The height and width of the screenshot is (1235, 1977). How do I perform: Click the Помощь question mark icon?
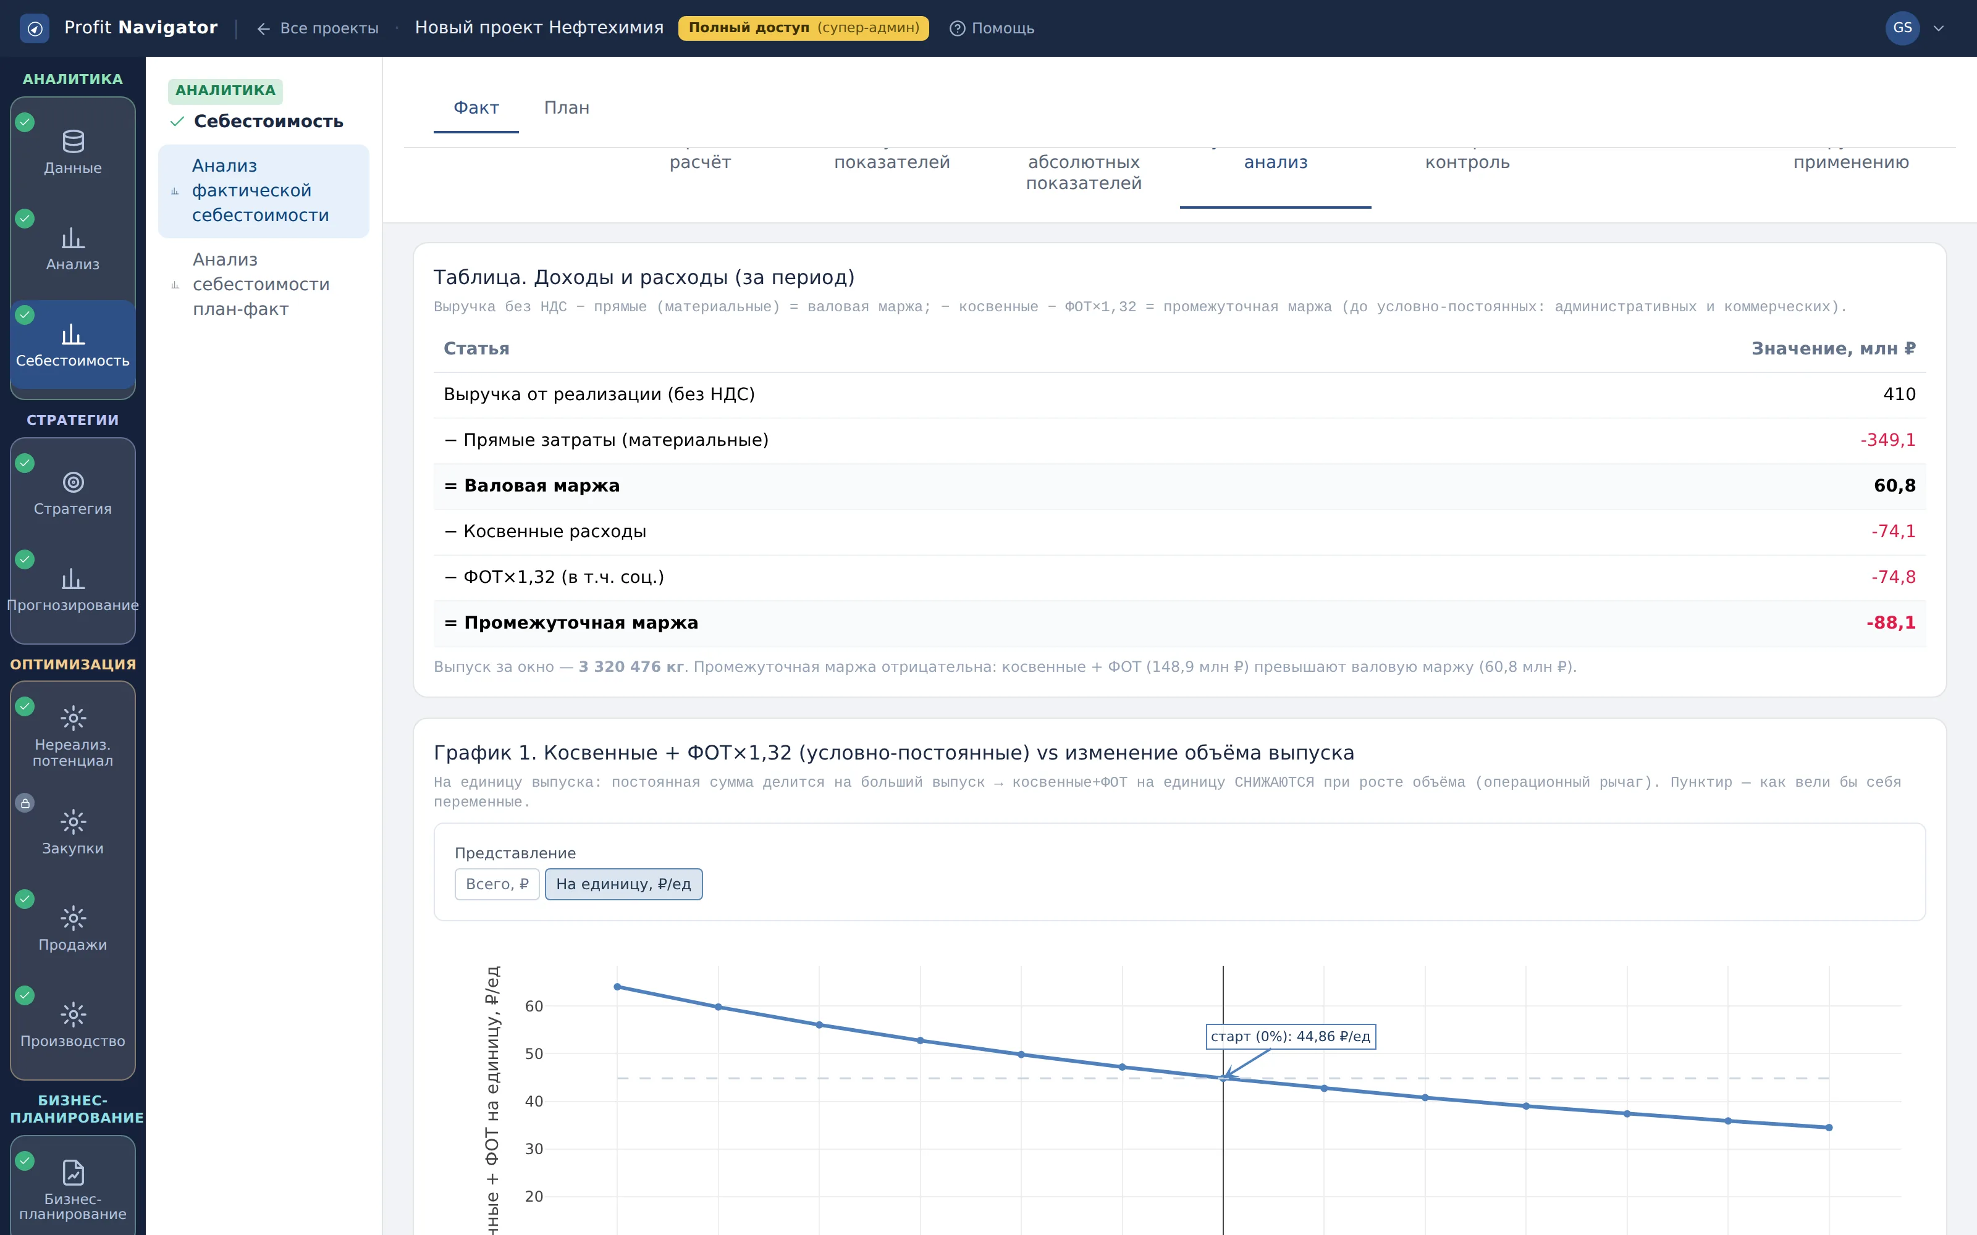click(x=958, y=28)
